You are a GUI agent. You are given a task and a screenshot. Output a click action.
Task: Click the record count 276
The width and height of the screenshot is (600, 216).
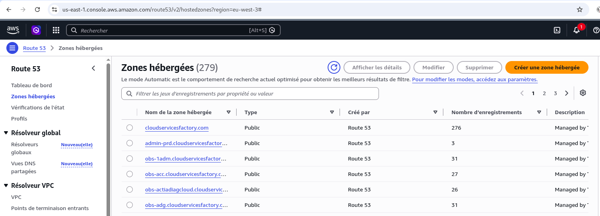tap(456, 128)
